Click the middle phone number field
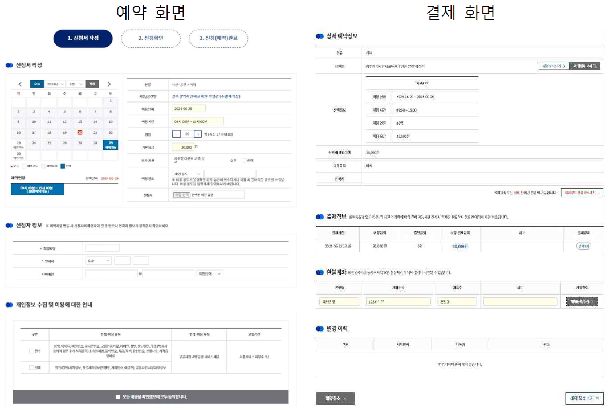The width and height of the screenshot is (614, 417). (x=122, y=261)
